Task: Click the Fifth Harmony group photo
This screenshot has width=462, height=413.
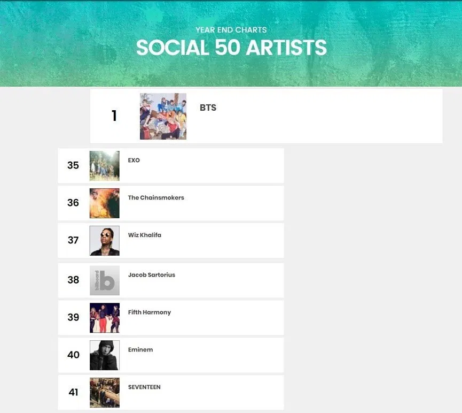Action: point(104,317)
